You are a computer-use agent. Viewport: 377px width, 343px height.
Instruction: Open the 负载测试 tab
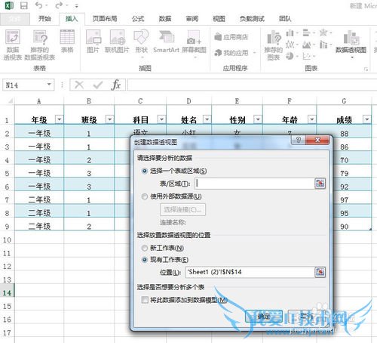point(252,19)
